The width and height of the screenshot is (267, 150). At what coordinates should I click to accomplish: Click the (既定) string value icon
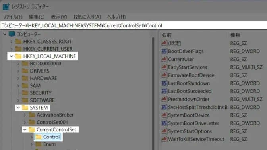[164, 43]
